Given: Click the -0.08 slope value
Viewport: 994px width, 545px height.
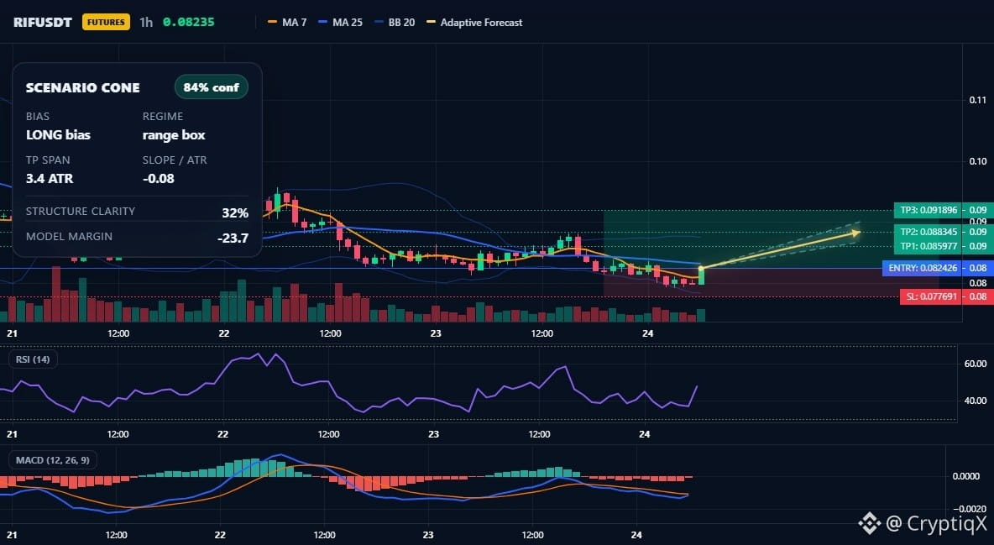Looking at the screenshot, I should 159,178.
